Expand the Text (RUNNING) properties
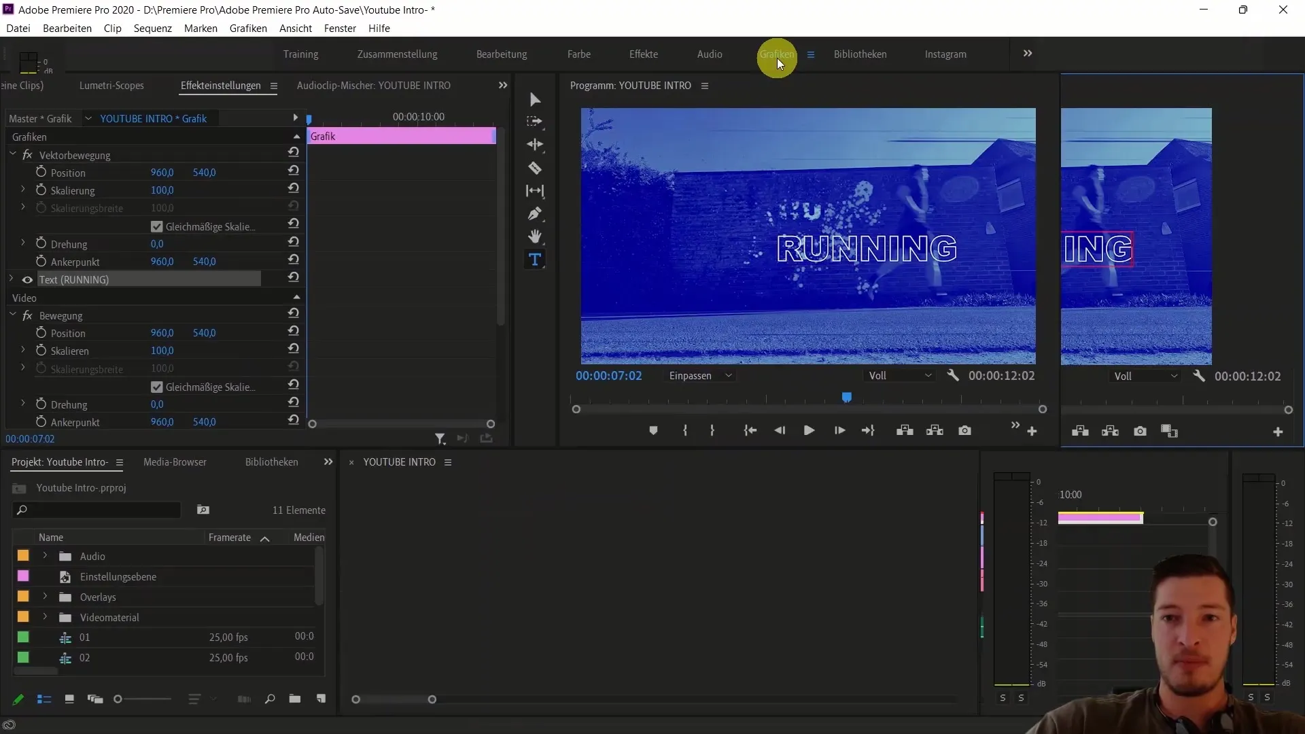Viewport: 1305px width, 734px height. [11, 279]
